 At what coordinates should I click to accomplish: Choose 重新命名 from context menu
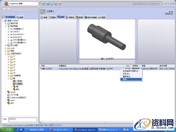click(131, 76)
